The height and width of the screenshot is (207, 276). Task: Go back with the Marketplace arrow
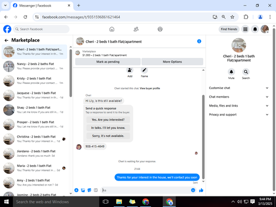coord(7,40)
